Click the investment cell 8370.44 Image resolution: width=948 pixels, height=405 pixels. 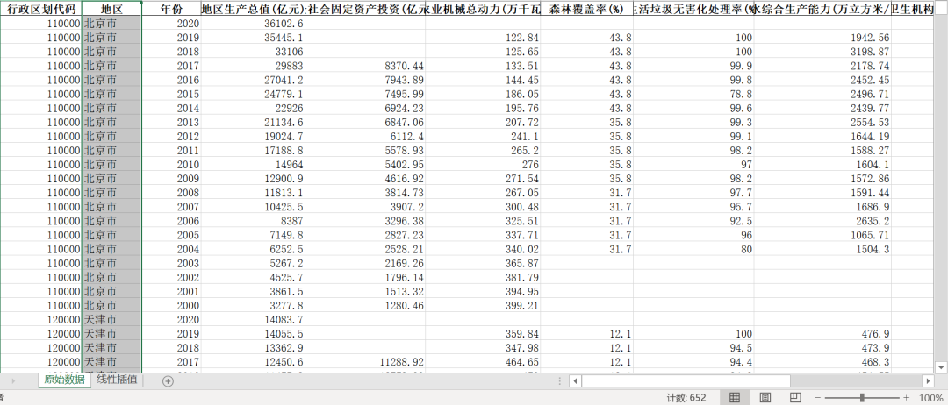(x=365, y=66)
